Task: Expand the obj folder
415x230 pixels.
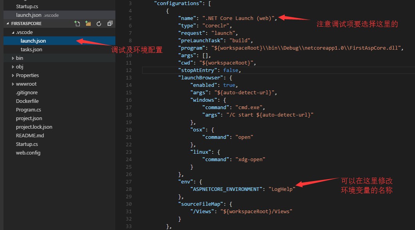Action: (x=19, y=66)
